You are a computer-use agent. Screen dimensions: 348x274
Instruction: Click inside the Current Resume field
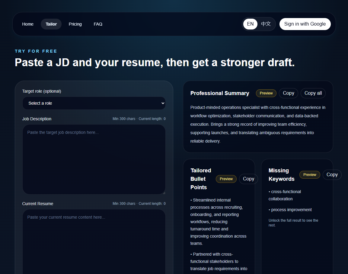point(94,241)
